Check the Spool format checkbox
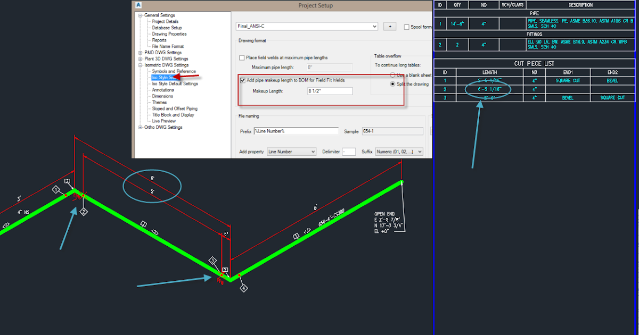The image size is (639, 335). [x=407, y=27]
